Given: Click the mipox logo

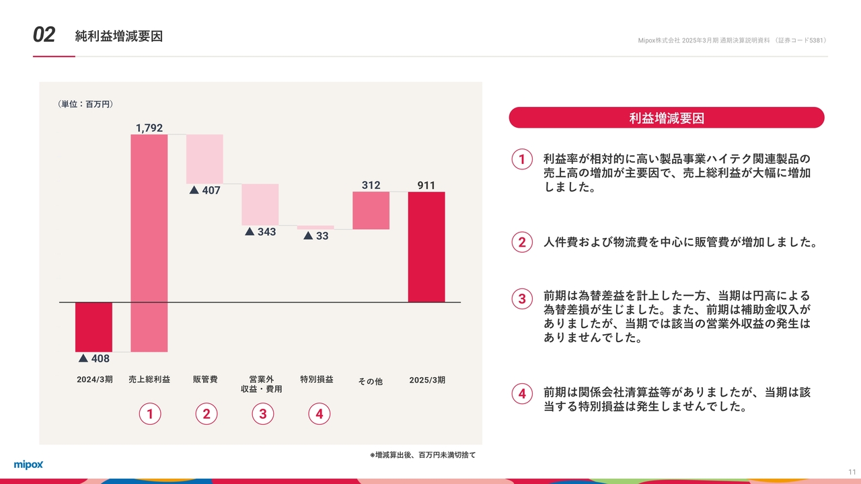Looking at the screenshot, I should tap(29, 465).
